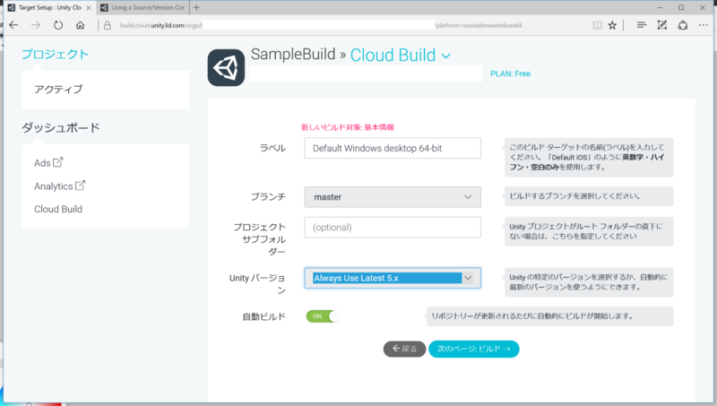Open the share icon in toolbar

683,25
